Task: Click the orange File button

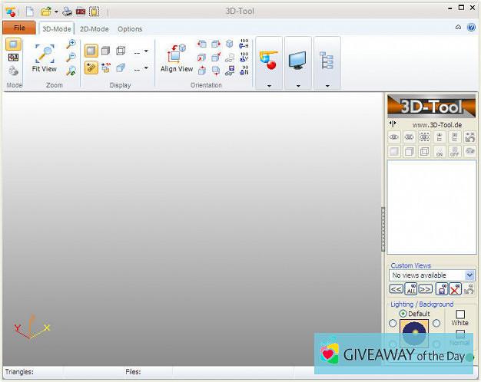Action: pos(19,28)
